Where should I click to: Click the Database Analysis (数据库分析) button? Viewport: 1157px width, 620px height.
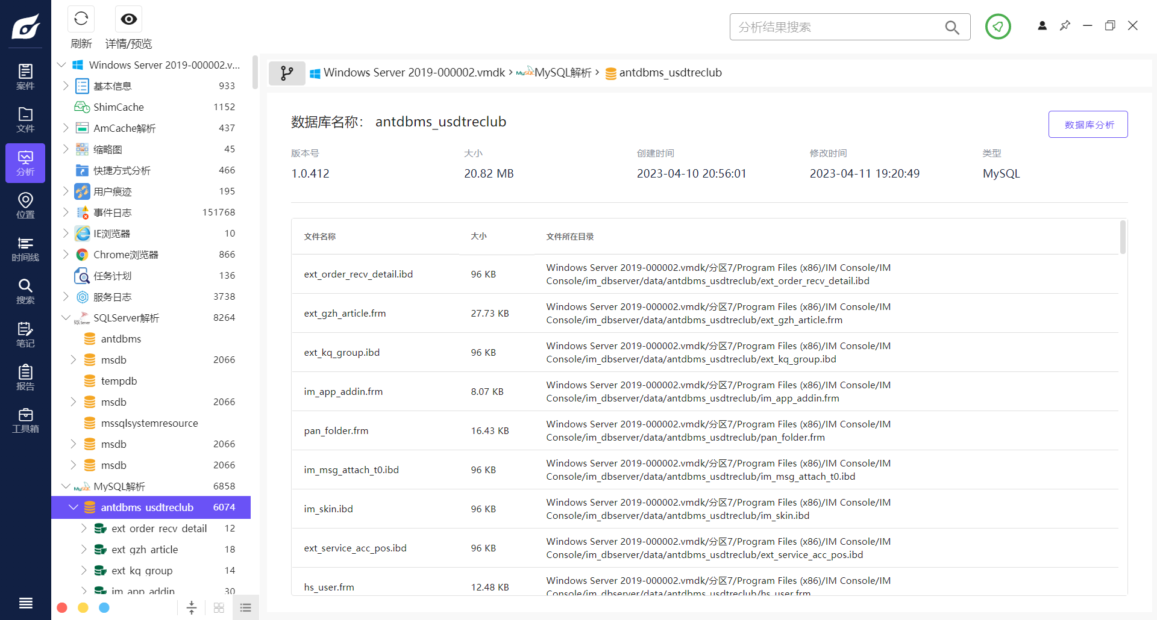[x=1088, y=125]
